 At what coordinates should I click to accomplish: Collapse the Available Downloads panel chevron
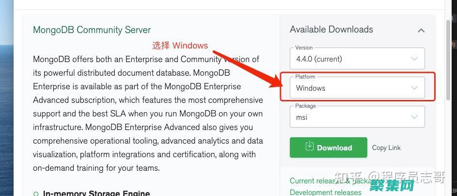click(421, 31)
